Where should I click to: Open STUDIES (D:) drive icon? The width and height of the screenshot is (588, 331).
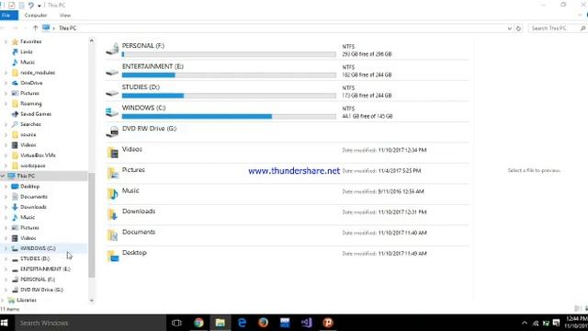point(112,93)
